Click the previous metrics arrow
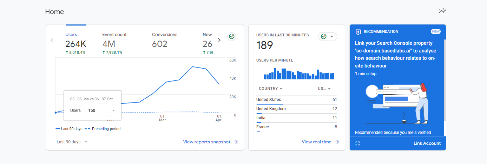Viewport: 487px width, 164px height. pyautogui.click(x=52, y=40)
